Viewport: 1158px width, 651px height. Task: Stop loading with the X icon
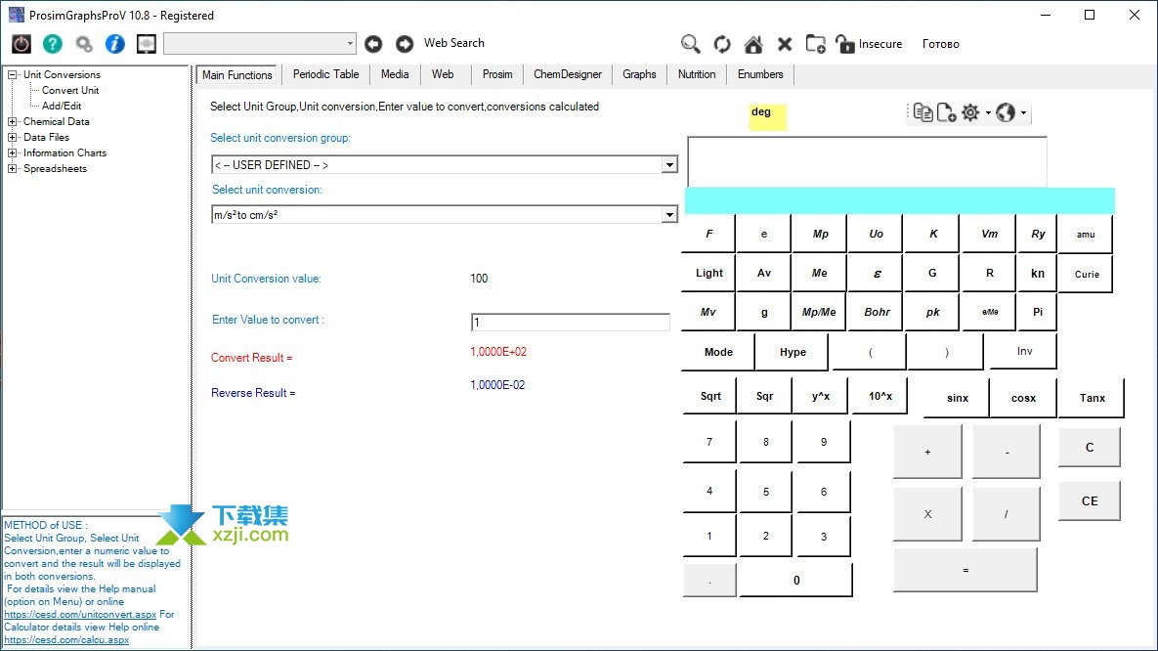click(785, 44)
